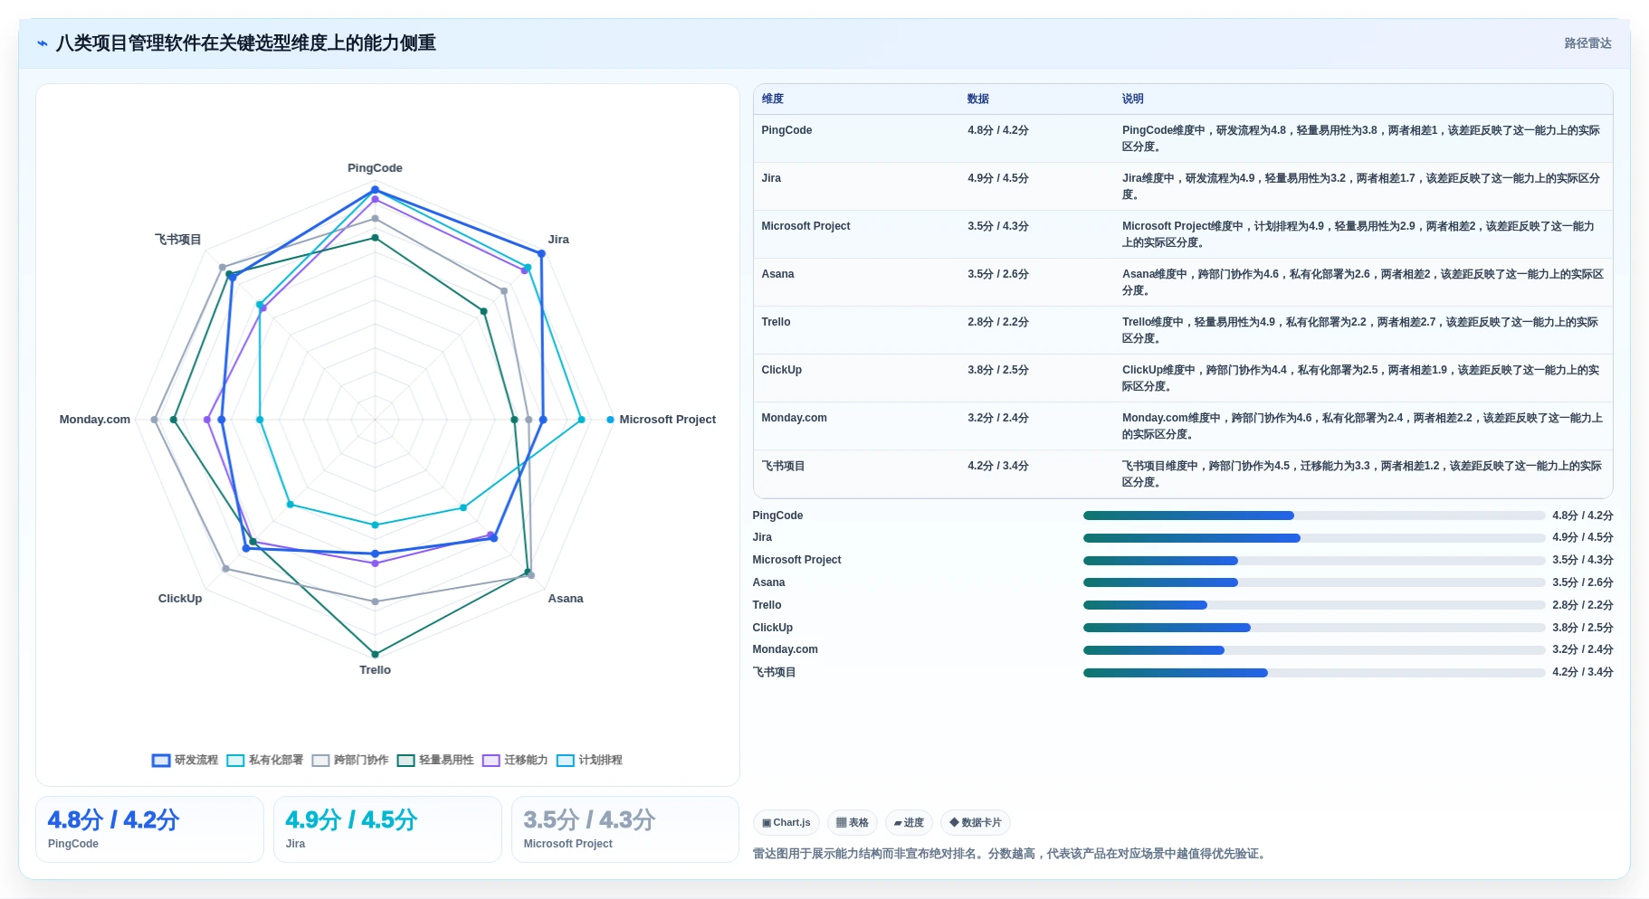Click the lightning icon beside the chart title
1649x899 pixels.
click(x=42, y=43)
